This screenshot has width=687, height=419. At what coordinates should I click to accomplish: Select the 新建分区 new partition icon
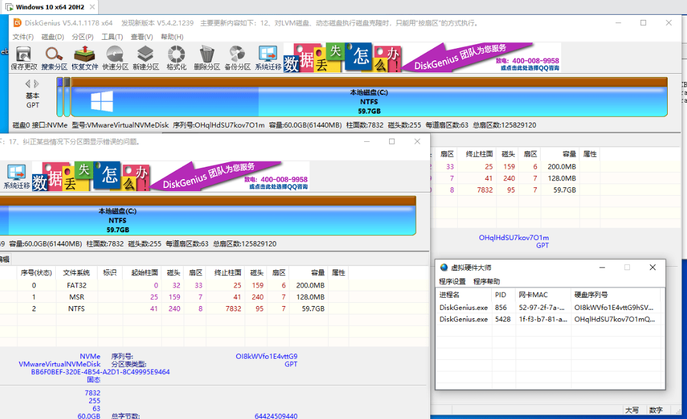click(146, 58)
